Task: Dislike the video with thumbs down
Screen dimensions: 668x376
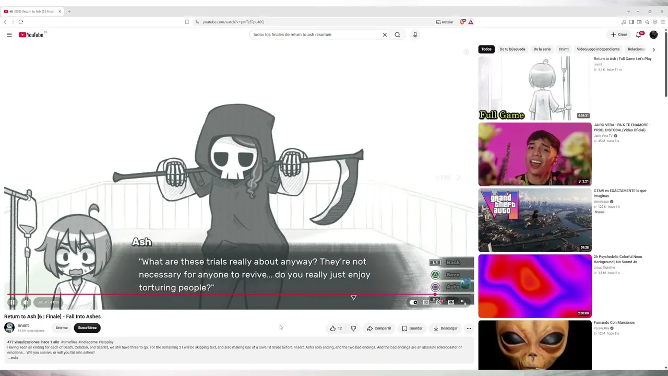Action: click(x=353, y=328)
